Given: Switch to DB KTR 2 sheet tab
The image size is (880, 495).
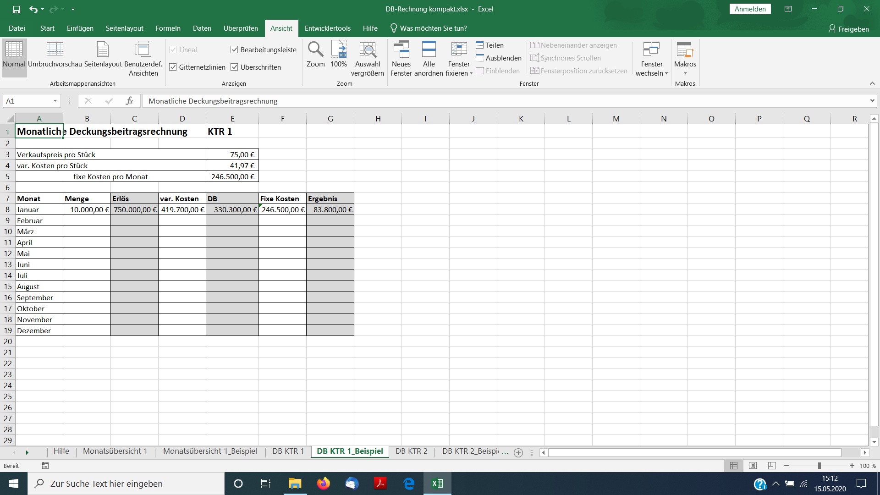Looking at the screenshot, I should [x=411, y=451].
